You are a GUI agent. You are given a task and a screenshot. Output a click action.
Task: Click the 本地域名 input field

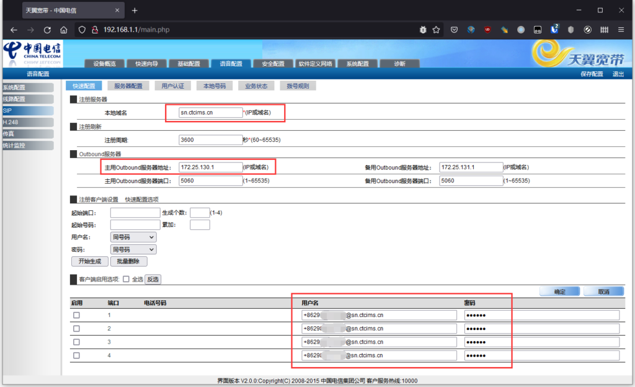(211, 112)
